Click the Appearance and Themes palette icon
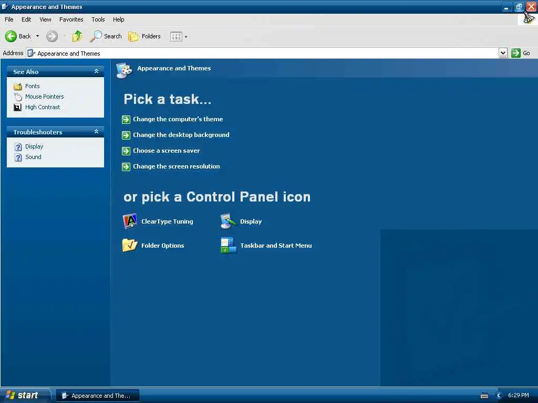538x403 pixels. tap(124, 71)
